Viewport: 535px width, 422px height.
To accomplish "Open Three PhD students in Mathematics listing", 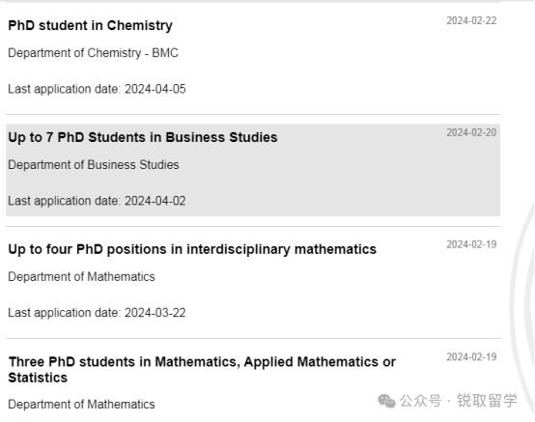I will 202,370.
